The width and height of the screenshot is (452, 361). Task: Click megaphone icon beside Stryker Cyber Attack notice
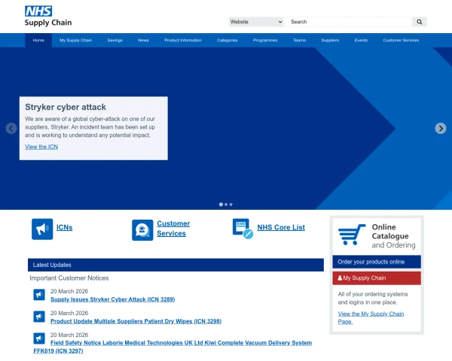(39, 295)
